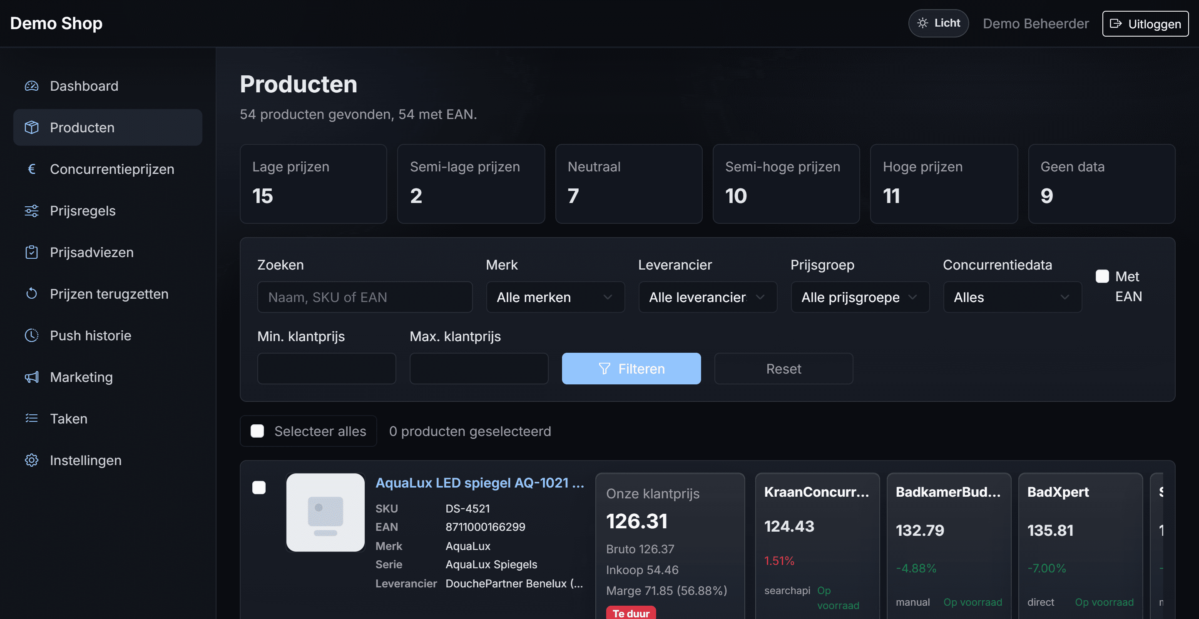Click EAN value 8711000166299
The height and width of the screenshot is (619, 1199).
(x=485, y=527)
